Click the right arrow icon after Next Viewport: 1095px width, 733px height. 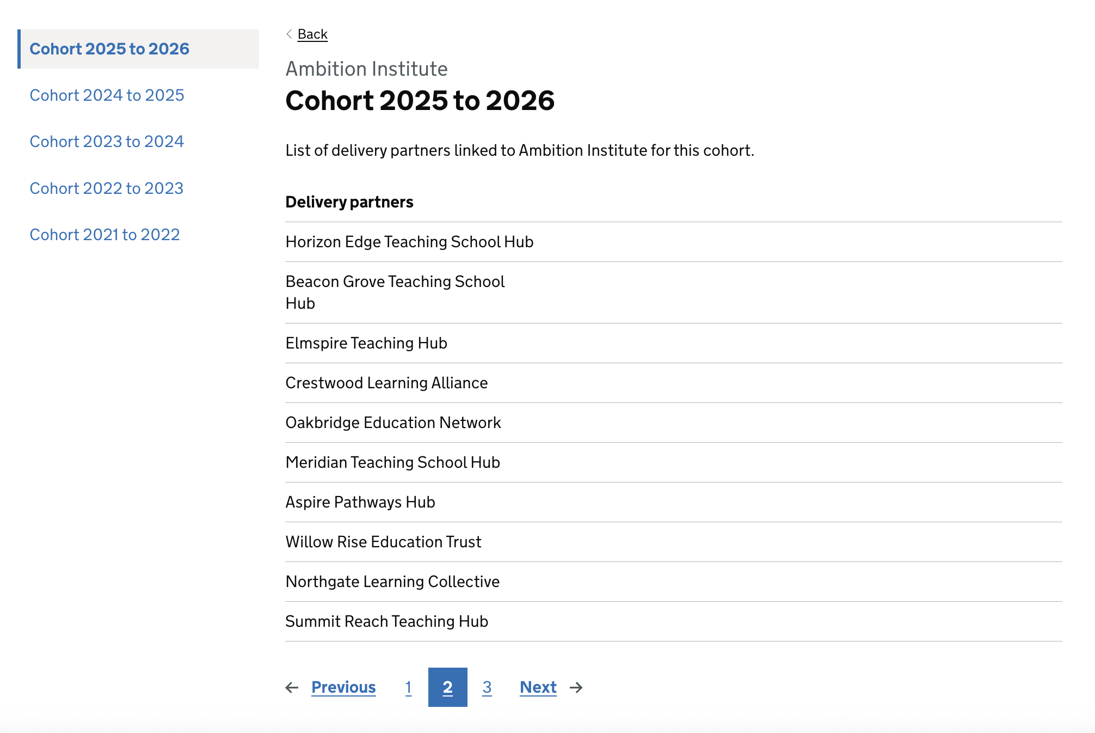point(576,688)
